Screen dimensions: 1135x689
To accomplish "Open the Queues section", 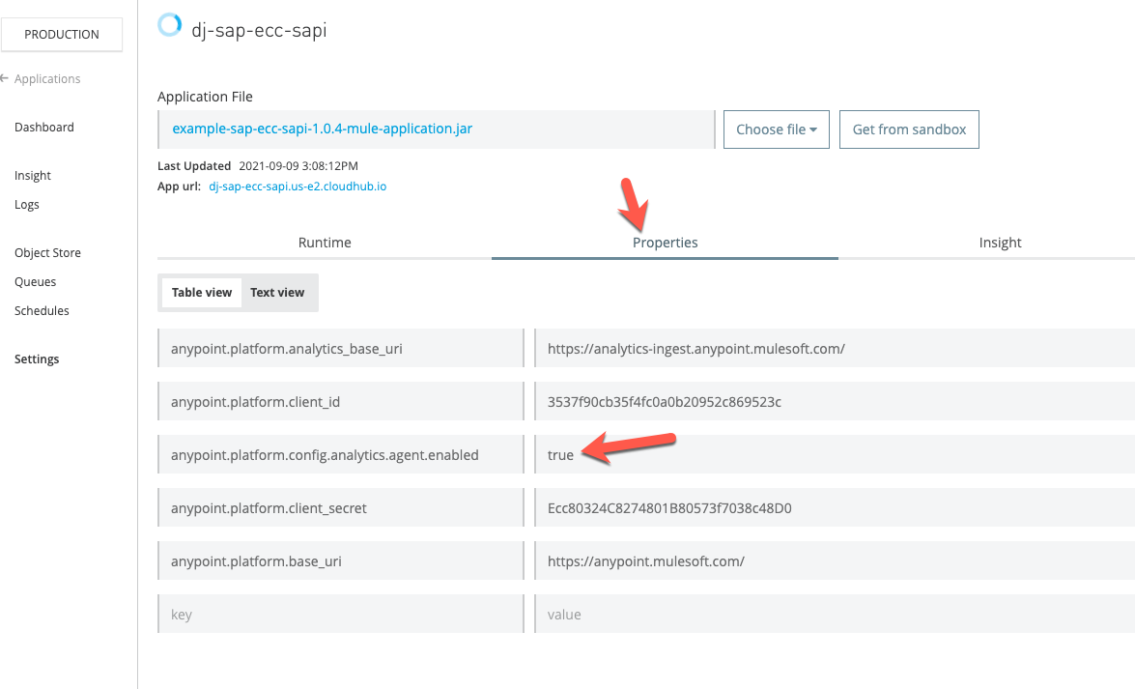I will (35, 281).
